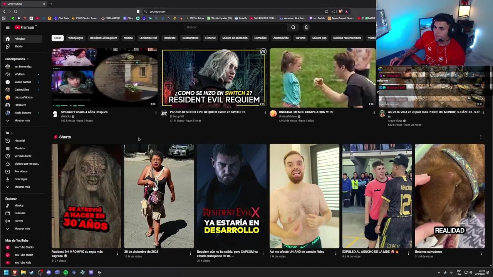Click the magnifier search button
This screenshot has width=493, height=277.
click(293, 27)
